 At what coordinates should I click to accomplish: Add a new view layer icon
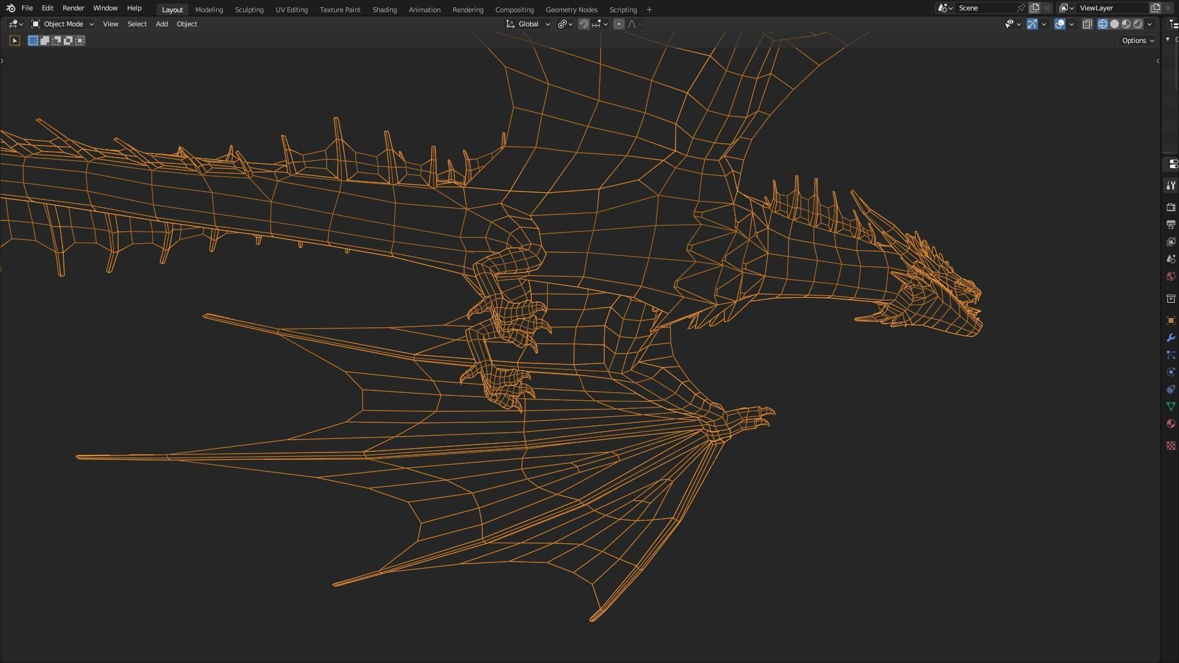[x=1156, y=8]
